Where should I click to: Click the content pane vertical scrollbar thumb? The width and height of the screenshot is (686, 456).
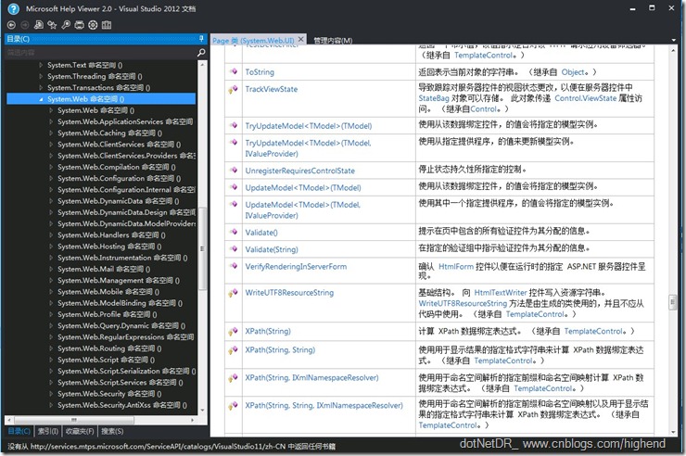tap(672, 302)
